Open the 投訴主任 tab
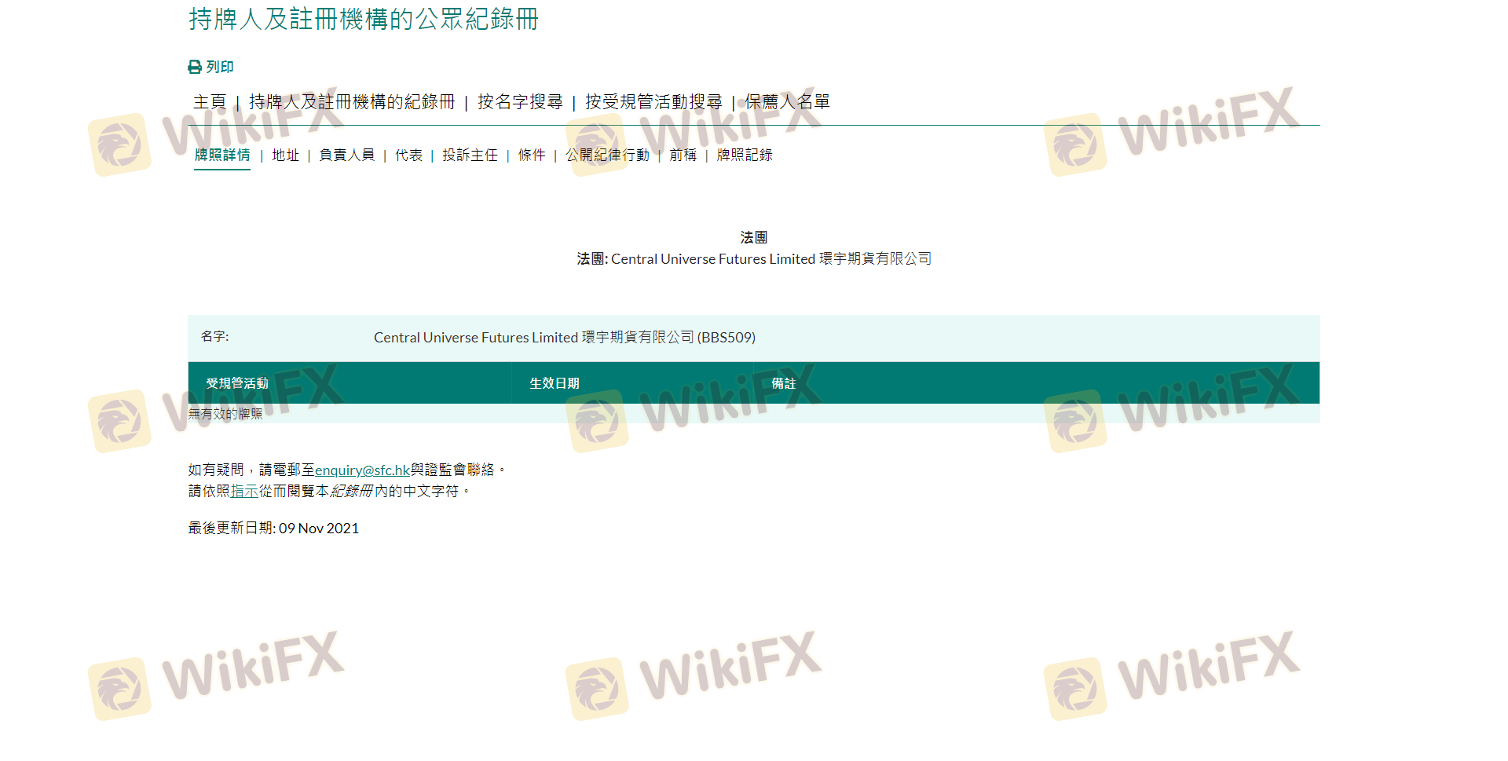 [x=470, y=155]
